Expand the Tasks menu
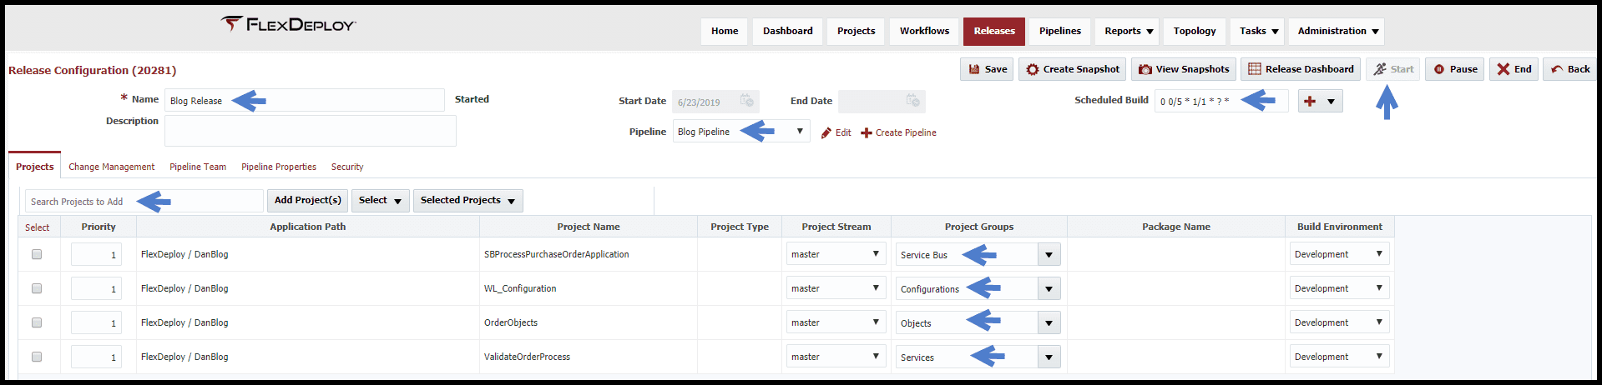1602x385 pixels. tap(1258, 31)
